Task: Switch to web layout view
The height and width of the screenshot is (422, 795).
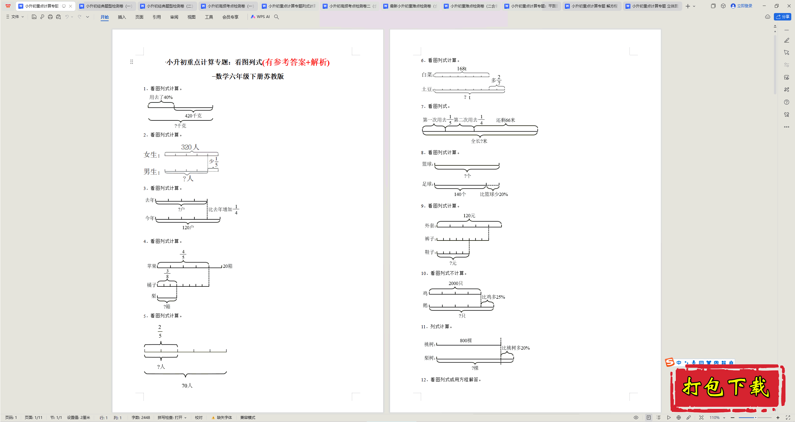Action: point(679,418)
